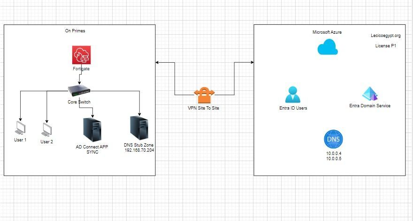Click the Entra ID Users label
This screenshot has width=413, height=221.
pyautogui.click(x=293, y=108)
